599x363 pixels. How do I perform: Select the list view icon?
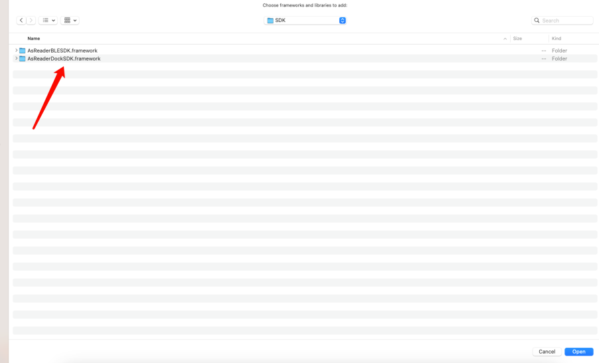pos(45,21)
